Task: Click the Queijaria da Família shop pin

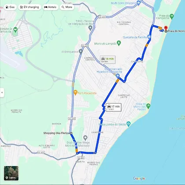Action: [149, 37]
